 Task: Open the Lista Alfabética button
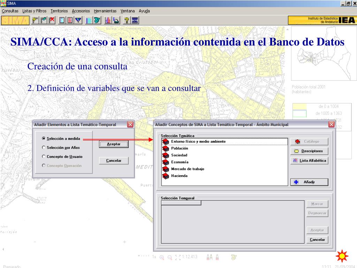310,161
